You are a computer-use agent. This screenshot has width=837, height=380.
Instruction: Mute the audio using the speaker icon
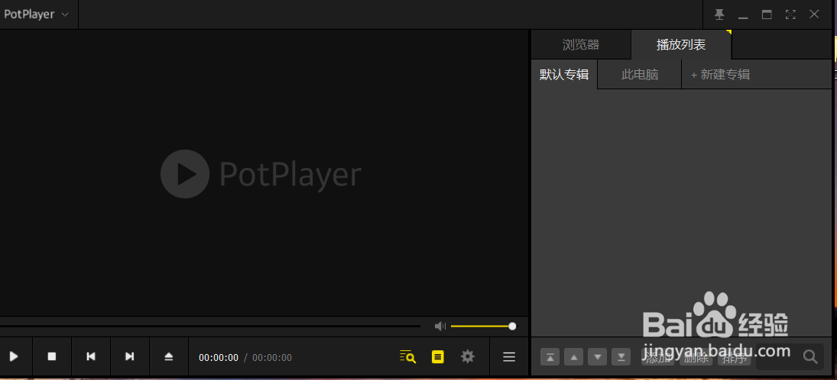point(440,326)
